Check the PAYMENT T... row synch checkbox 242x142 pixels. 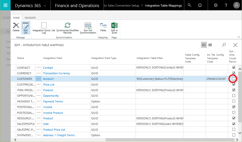pos(234,101)
